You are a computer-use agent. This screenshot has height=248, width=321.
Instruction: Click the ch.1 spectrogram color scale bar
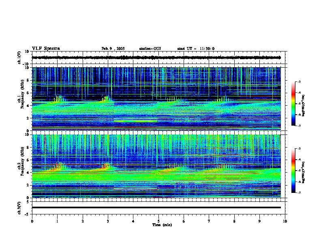coord(293,104)
